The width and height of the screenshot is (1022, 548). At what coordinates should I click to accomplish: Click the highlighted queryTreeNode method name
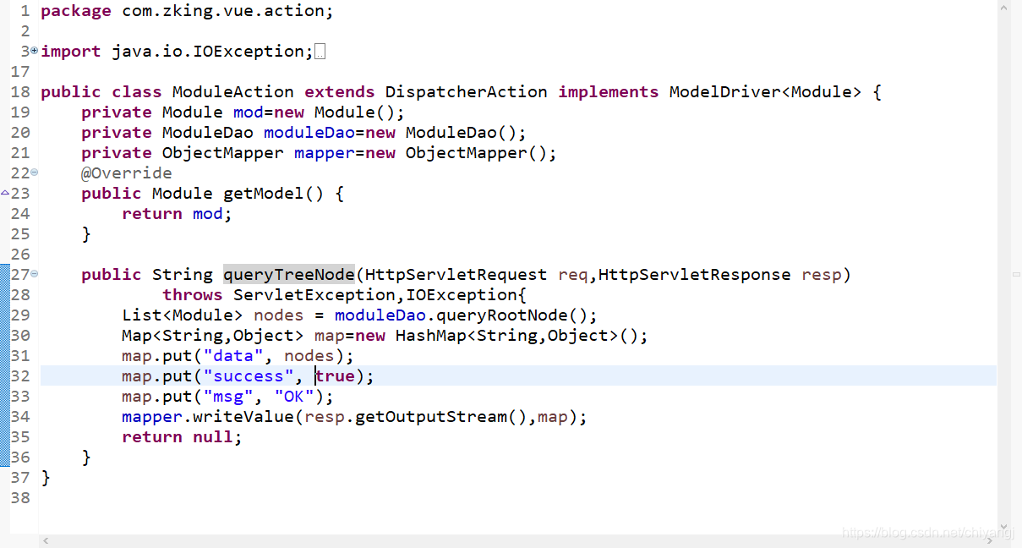tap(289, 274)
